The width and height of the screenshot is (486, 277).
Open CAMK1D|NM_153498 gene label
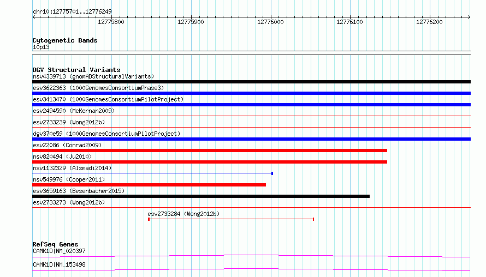tap(59, 264)
